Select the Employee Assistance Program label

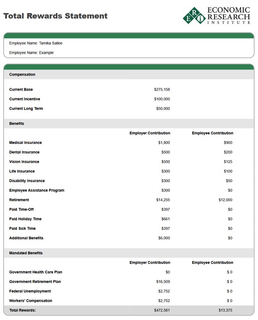[37, 191]
